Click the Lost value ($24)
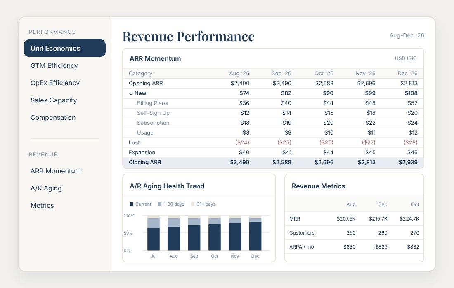This screenshot has height=288, width=454. 242,142
